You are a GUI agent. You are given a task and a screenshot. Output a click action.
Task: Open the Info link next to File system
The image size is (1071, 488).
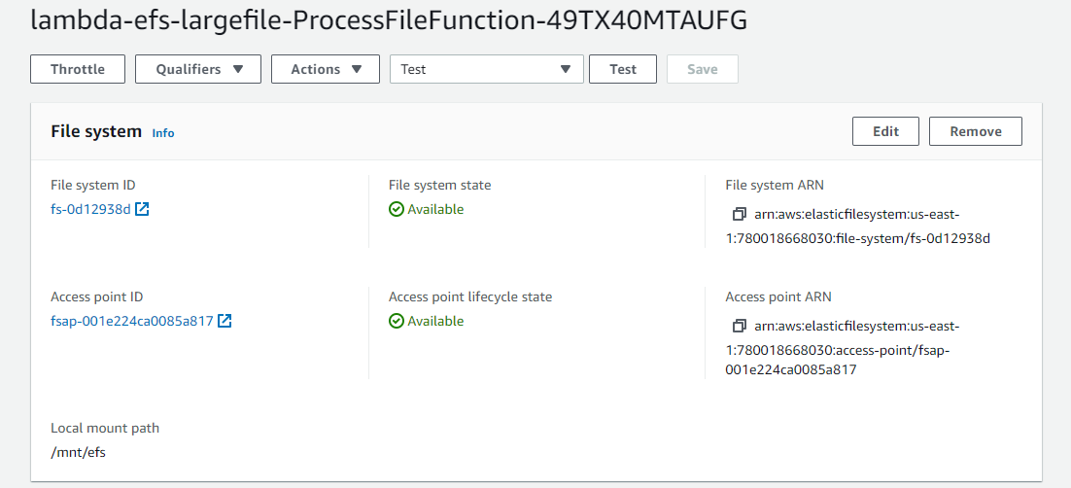pyautogui.click(x=163, y=133)
